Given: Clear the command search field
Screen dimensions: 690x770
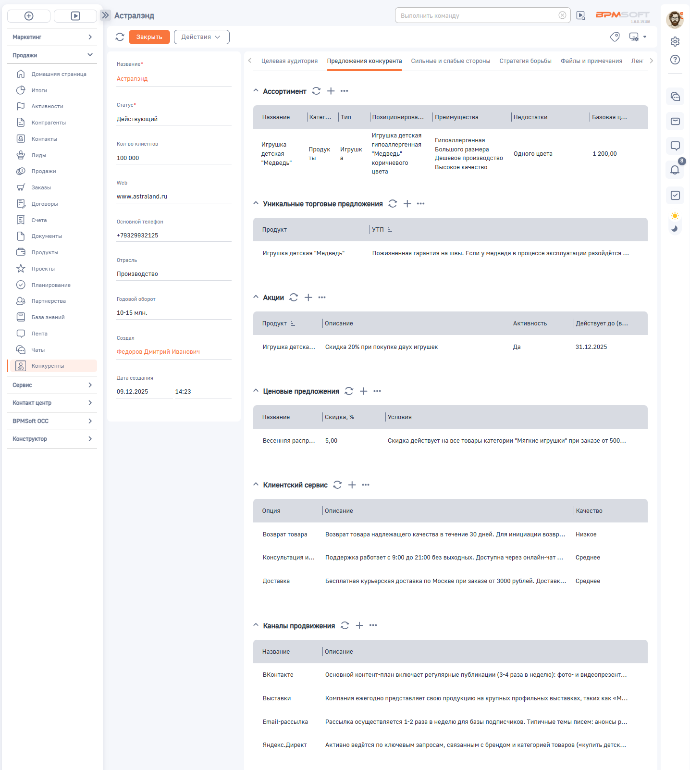Looking at the screenshot, I should pos(562,15).
